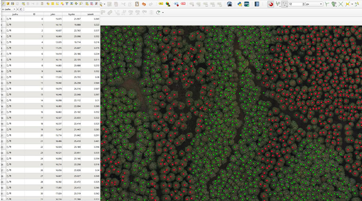Click zaiseki cell 0.31 in row 15
This screenshot has width=362, height=201.
90,100
